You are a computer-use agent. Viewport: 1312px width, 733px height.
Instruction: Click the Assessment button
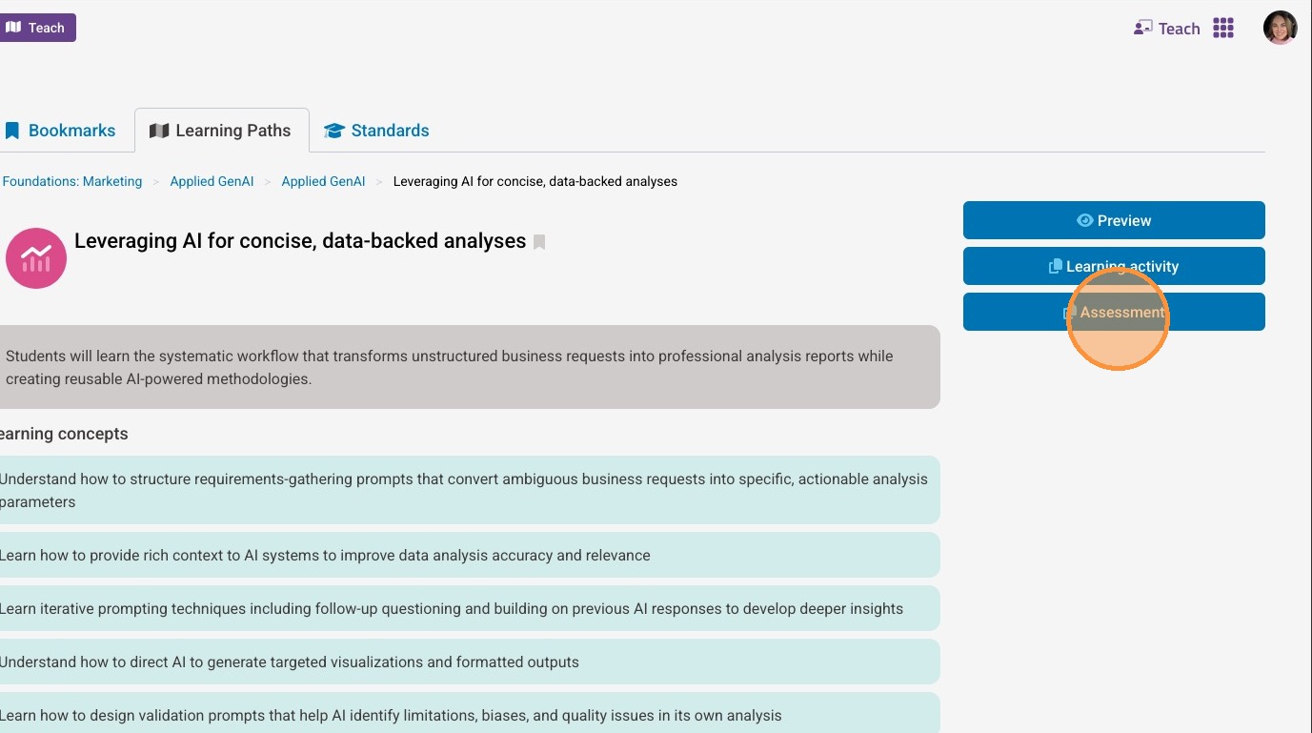1113,312
